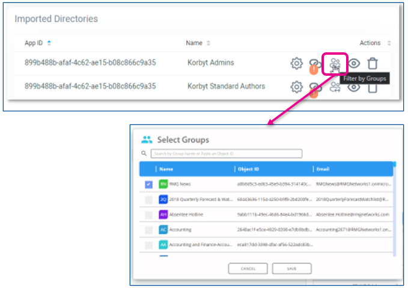Uncheck the RMG News group checkbox
This screenshot has height=288, width=408.
coord(148,184)
